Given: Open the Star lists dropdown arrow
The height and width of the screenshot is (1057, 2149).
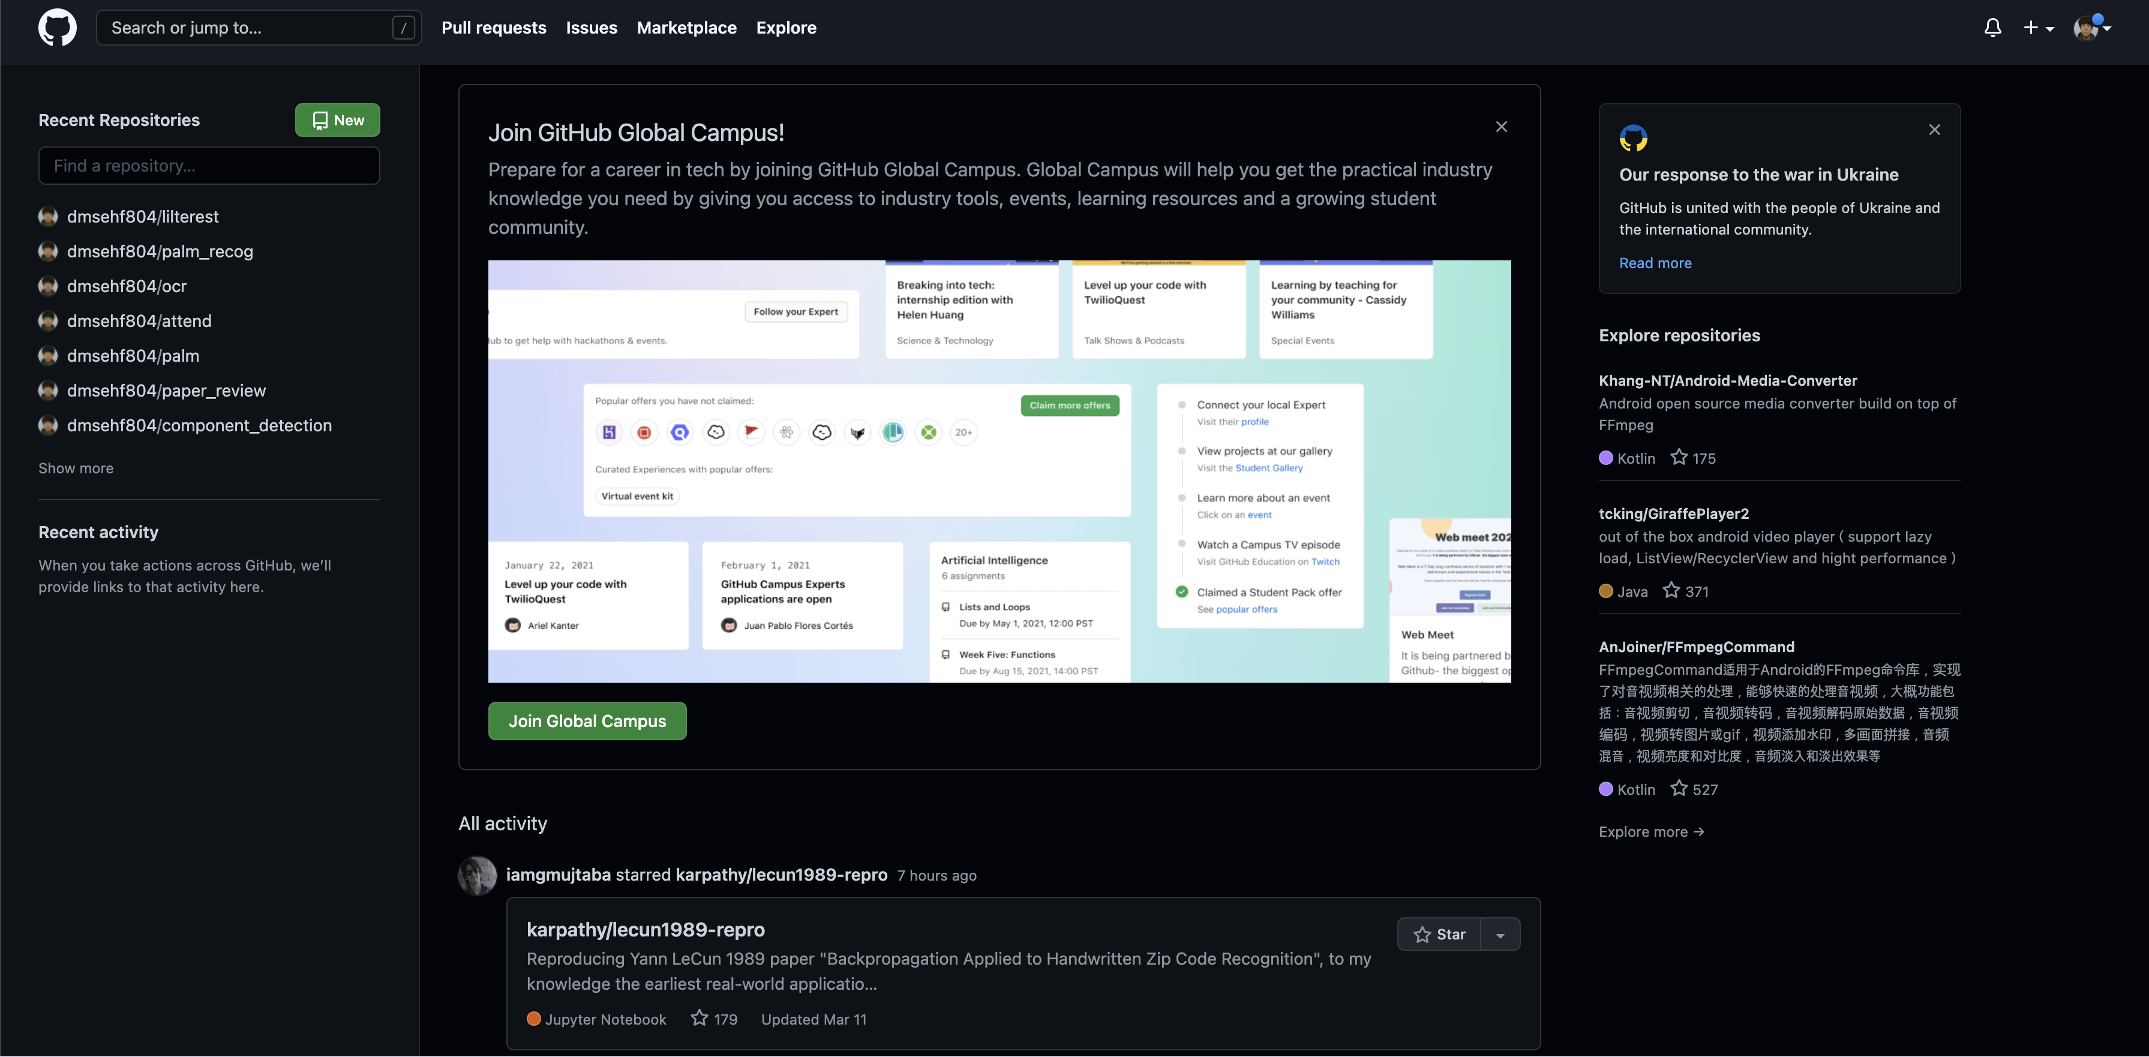Looking at the screenshot, I should click(x=1500, y=935).
